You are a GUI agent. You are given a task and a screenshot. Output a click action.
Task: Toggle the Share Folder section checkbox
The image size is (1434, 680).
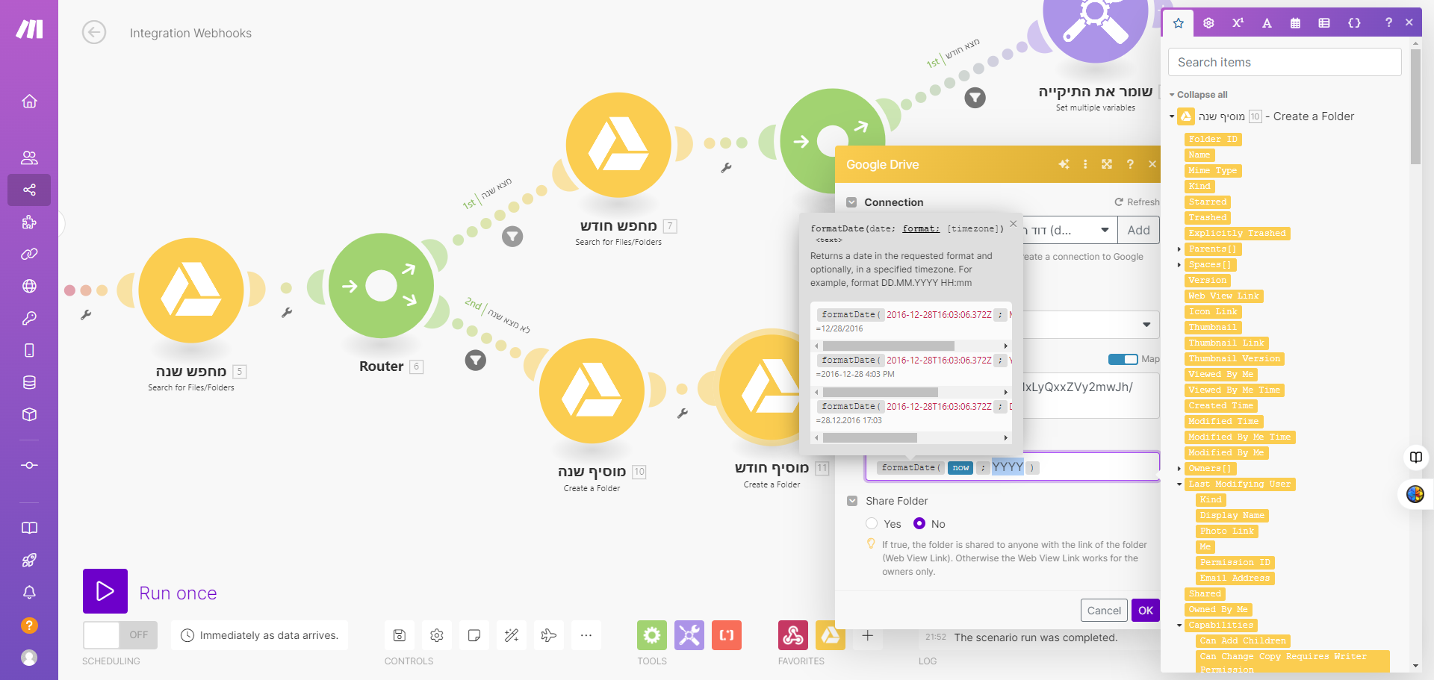pos(852,501)
